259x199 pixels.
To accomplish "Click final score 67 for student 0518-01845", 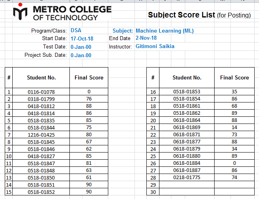I will pos(89,141).
